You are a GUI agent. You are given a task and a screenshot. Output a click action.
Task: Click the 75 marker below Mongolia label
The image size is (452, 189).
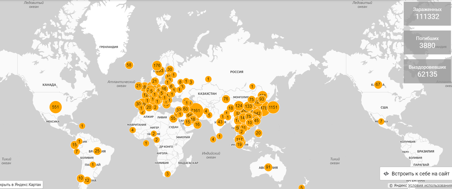coord(251,100)
